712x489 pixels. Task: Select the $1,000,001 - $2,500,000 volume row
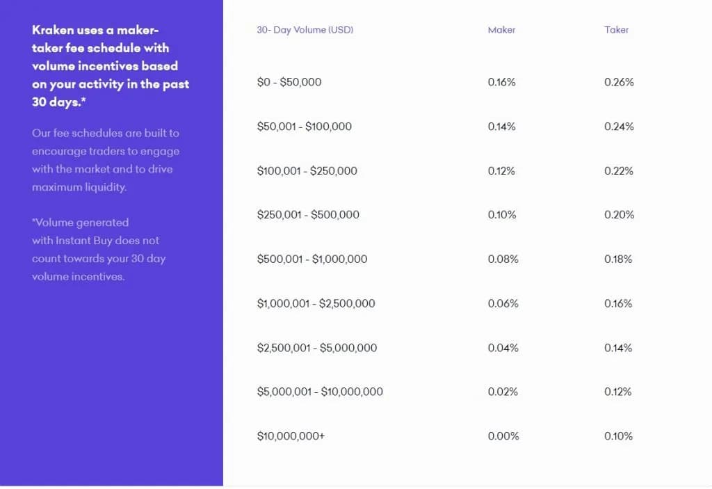click(316, 303)
